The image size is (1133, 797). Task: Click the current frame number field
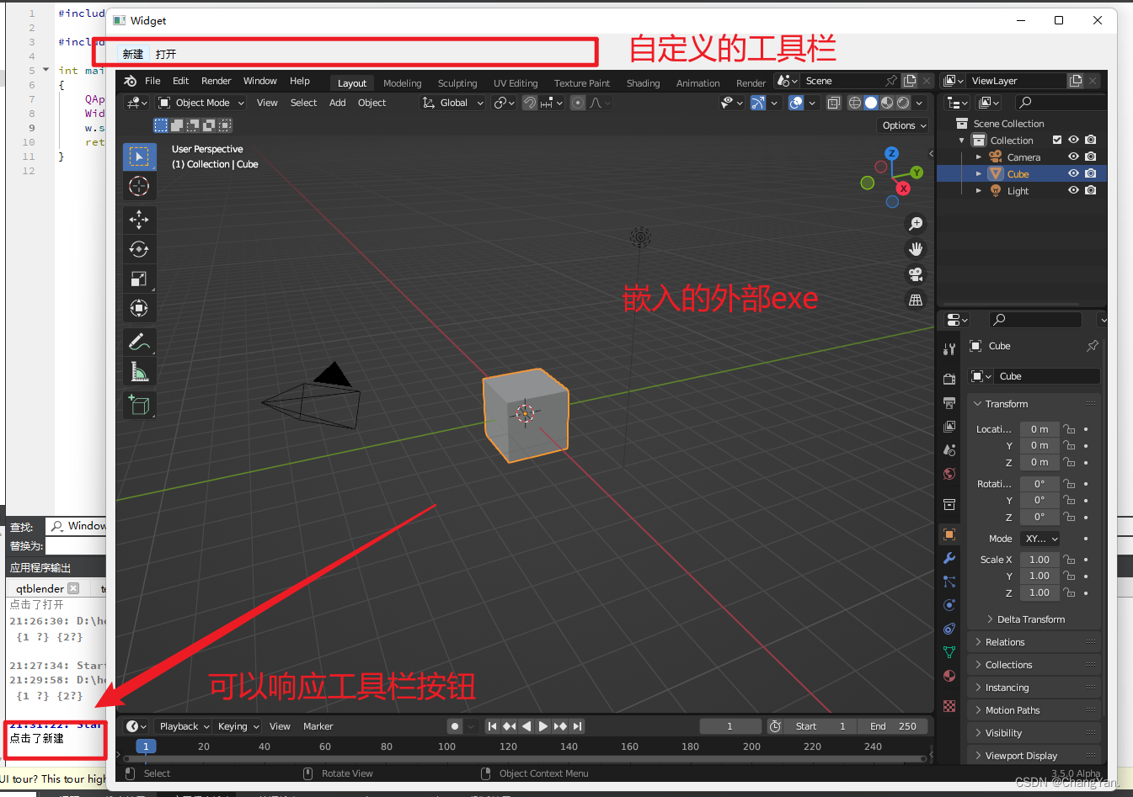pos(730,726)
